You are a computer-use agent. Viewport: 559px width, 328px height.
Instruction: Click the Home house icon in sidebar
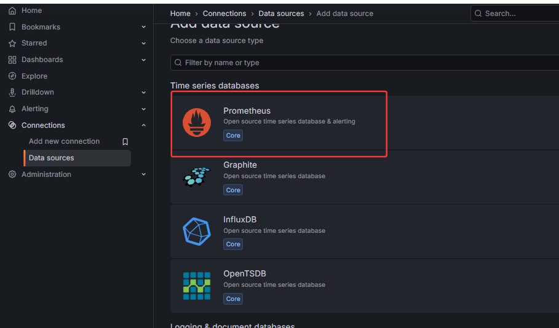[x=12, y=10]
